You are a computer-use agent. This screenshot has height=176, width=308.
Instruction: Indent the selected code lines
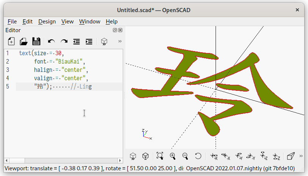click(x=89, y=42)
